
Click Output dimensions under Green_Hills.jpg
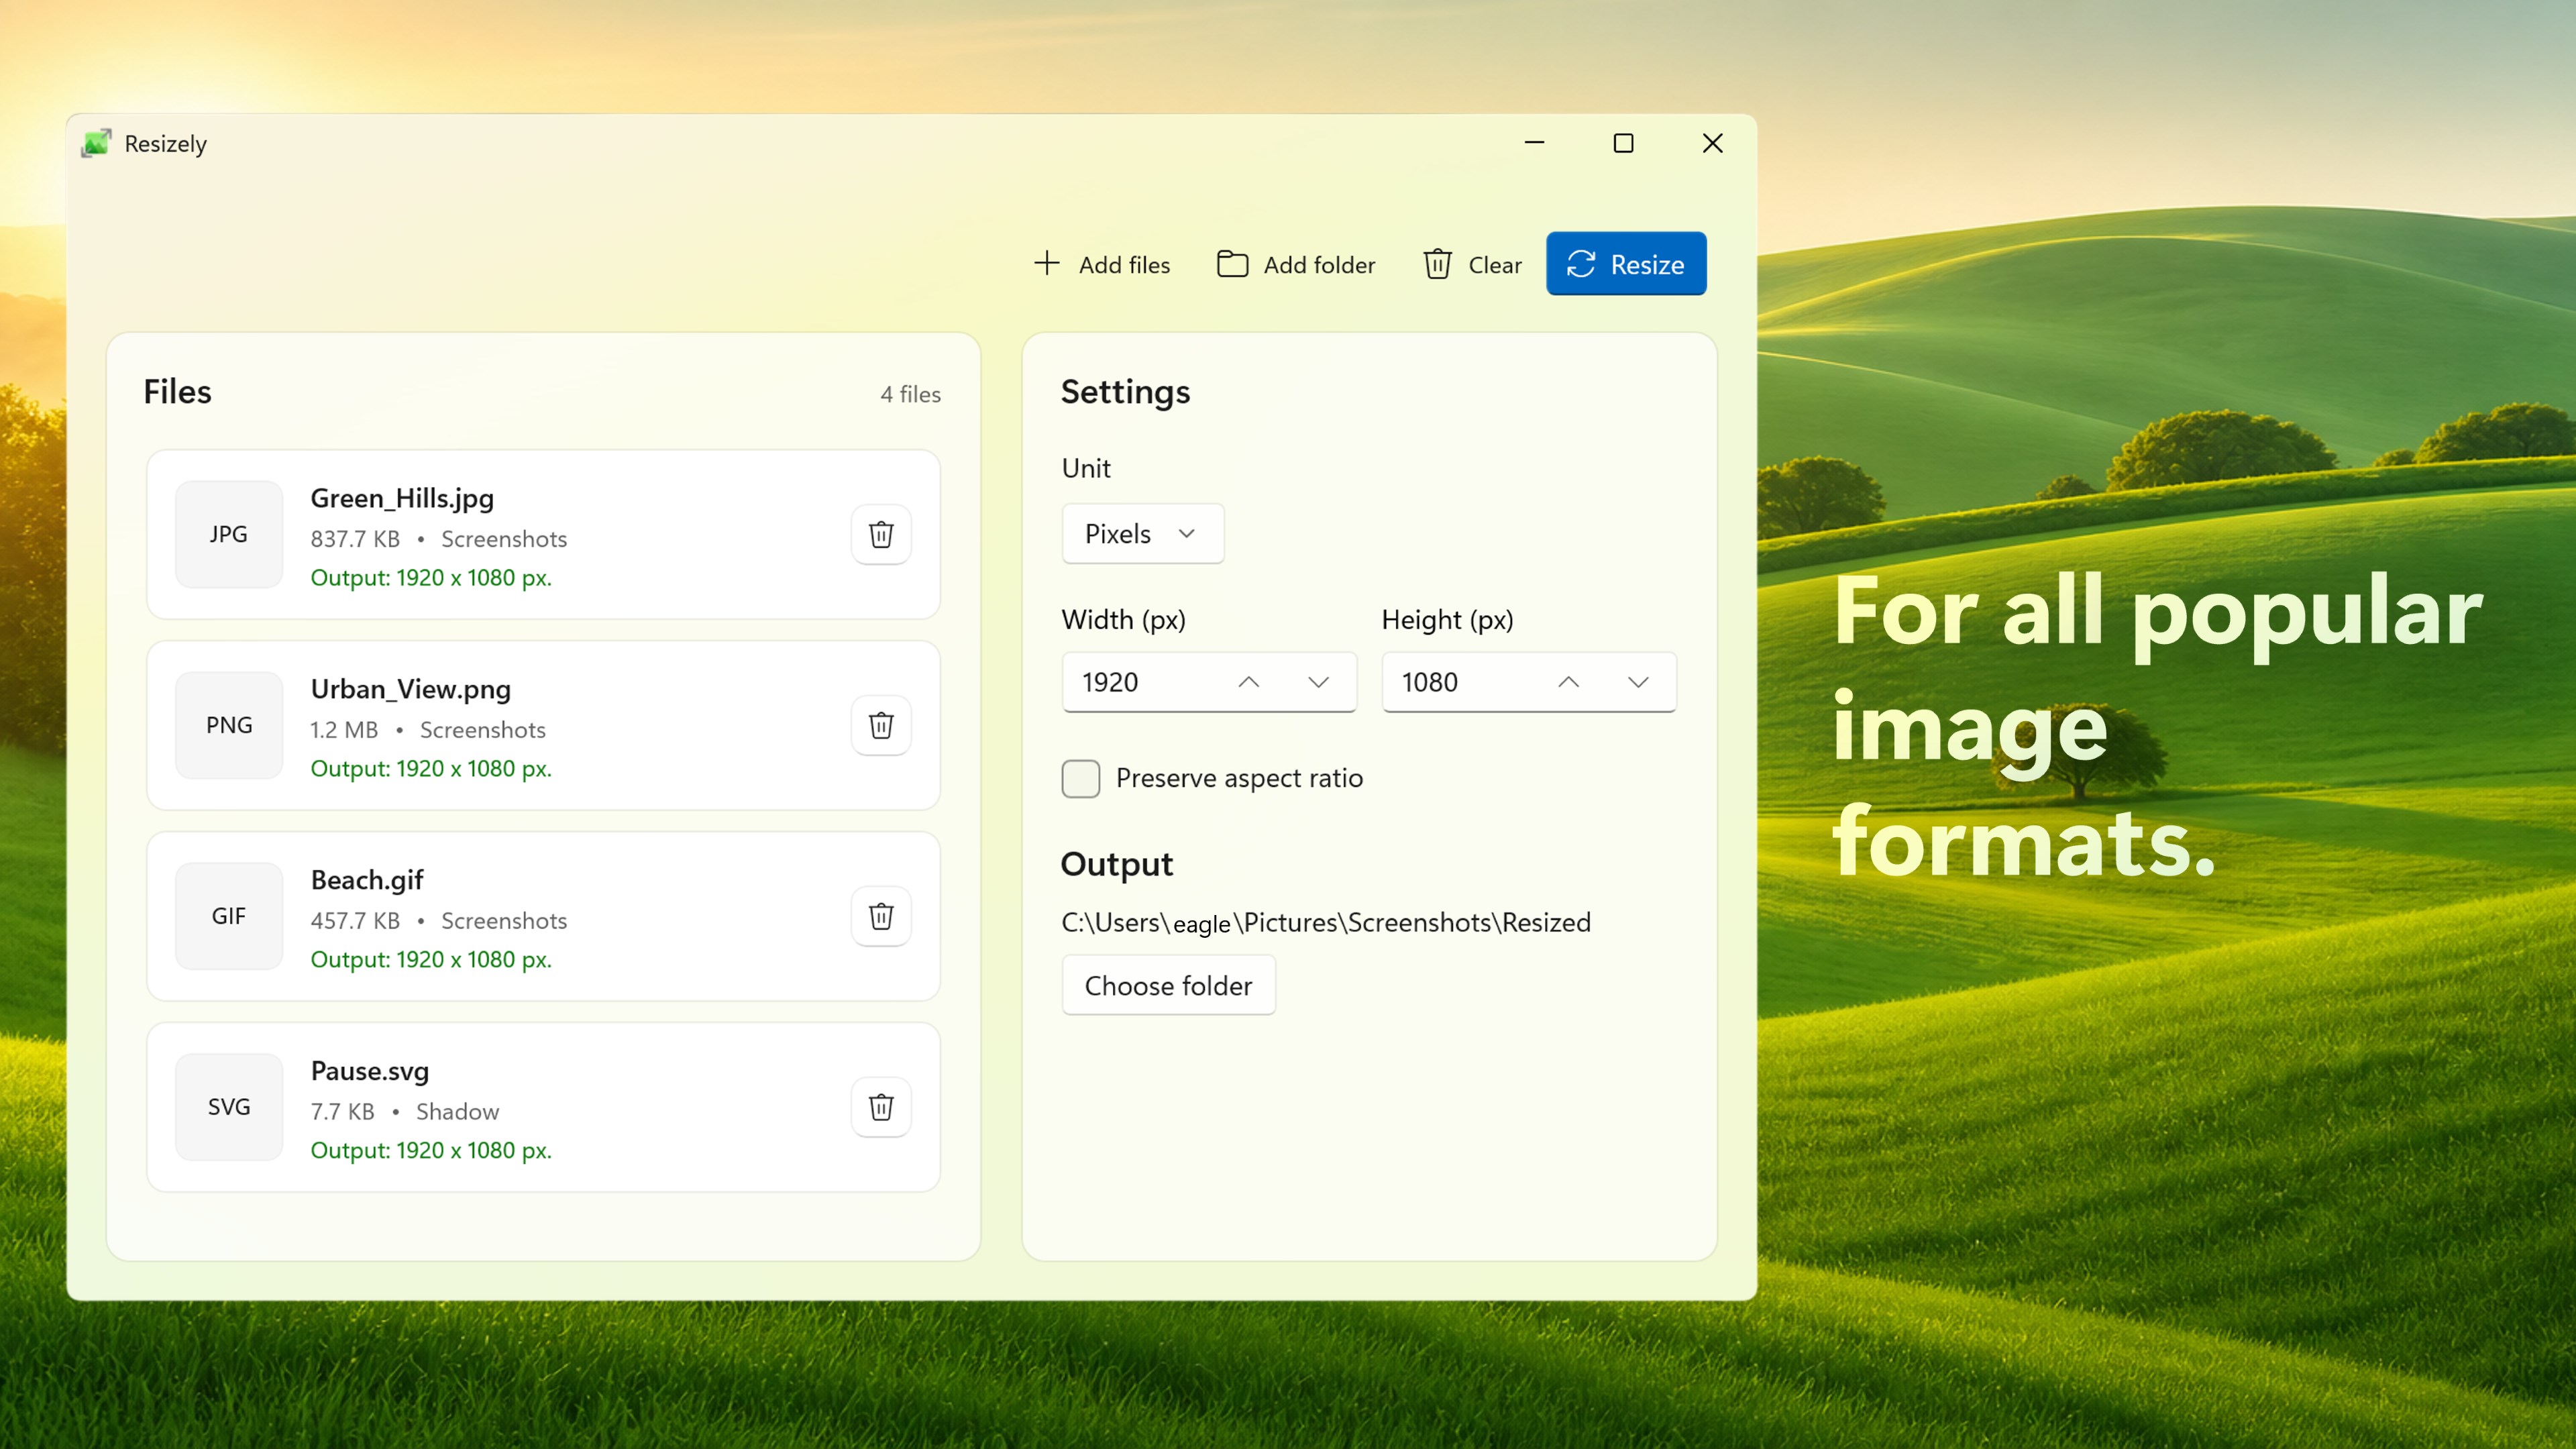tap(431, 578)
